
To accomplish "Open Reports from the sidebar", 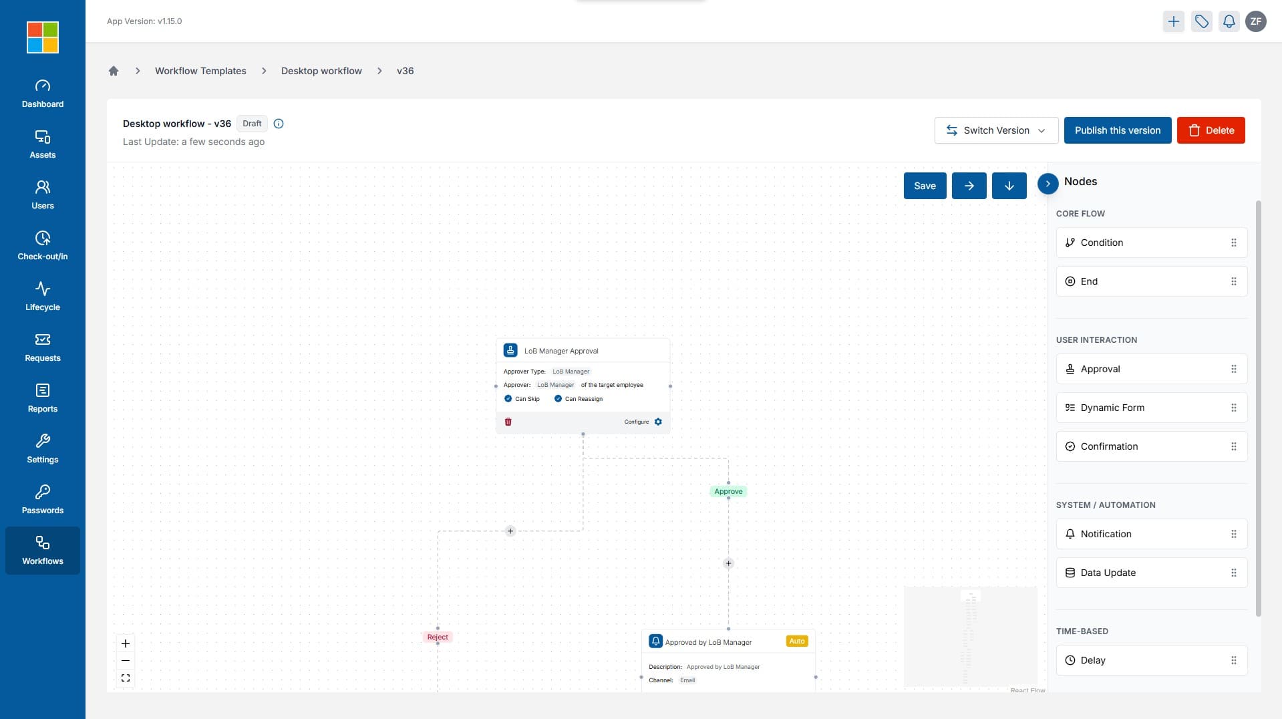I will 43,398.
